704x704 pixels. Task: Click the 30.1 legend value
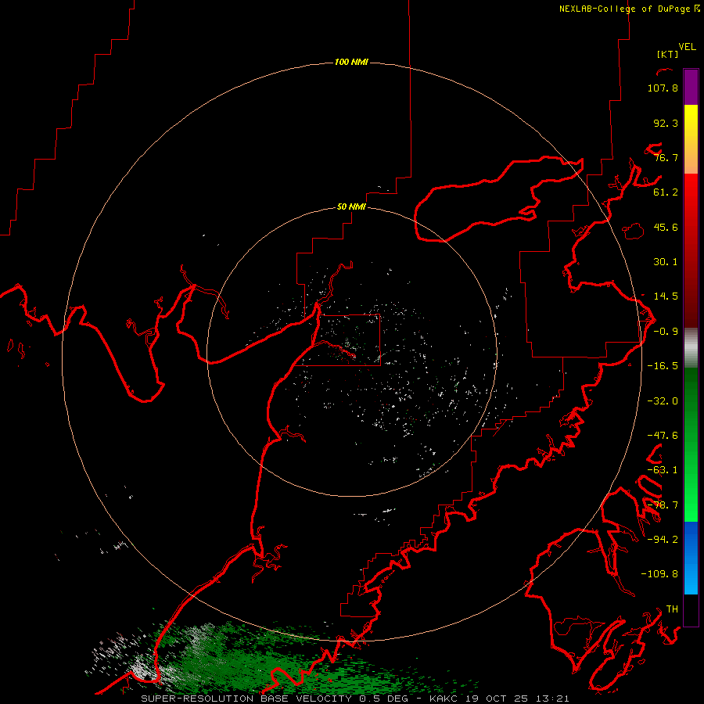666,262
